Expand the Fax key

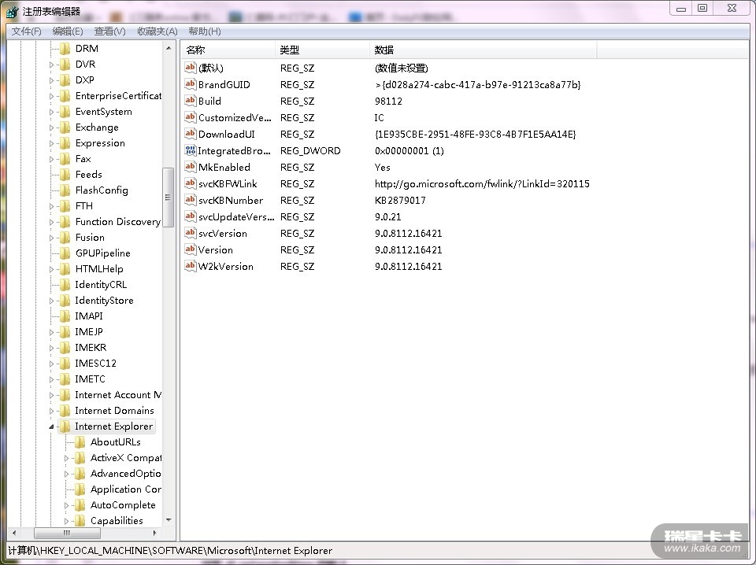[51, 159]
